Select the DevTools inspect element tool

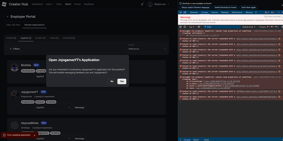pyautogui.click(x=181, y=12)
